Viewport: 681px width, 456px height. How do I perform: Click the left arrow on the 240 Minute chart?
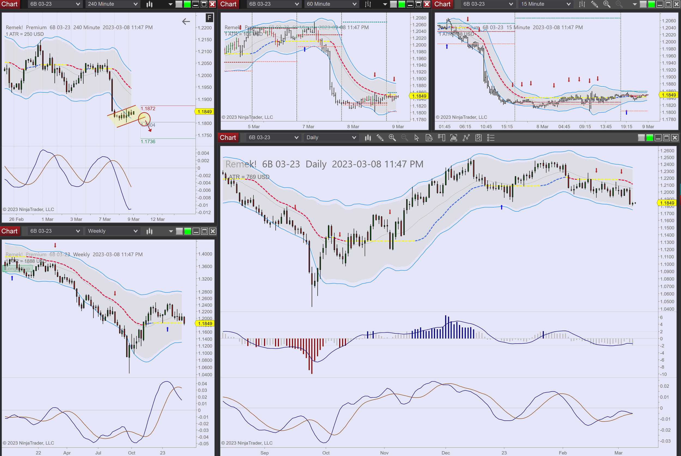(186, 21)
